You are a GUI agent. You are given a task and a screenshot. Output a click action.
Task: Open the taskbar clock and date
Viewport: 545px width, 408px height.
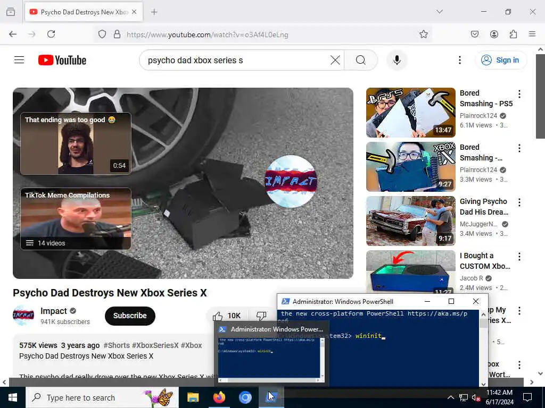(499, 397)
